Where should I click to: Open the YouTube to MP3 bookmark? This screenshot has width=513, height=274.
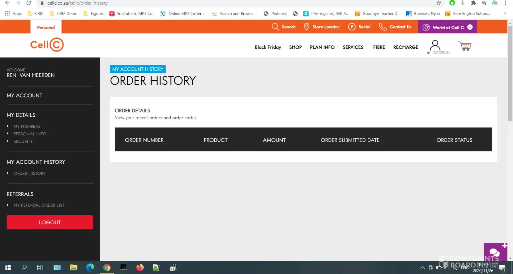(x=133, y=13)
